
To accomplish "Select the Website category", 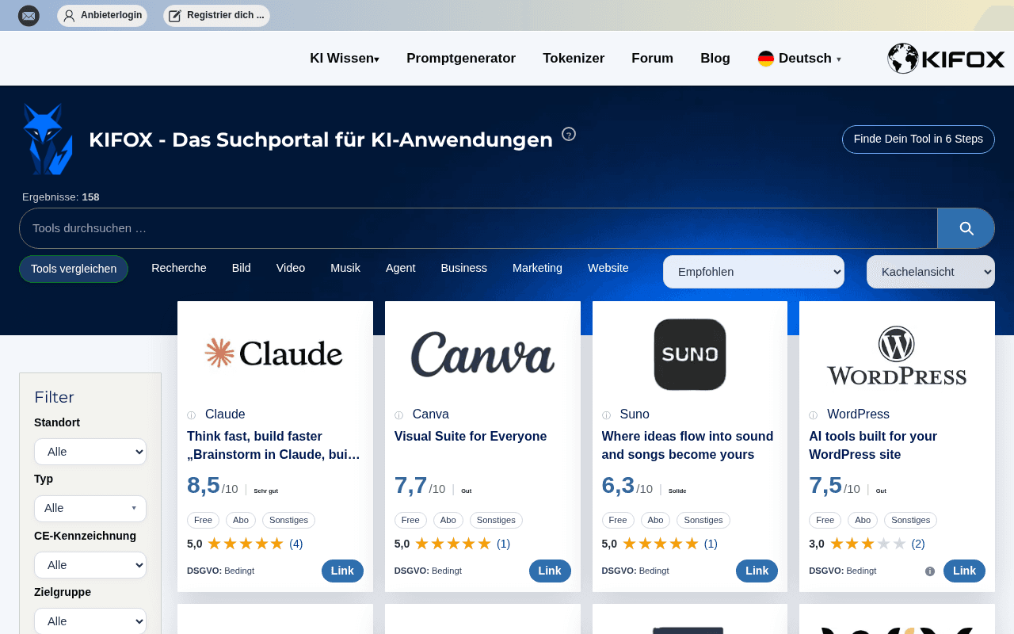I will 608,268.
